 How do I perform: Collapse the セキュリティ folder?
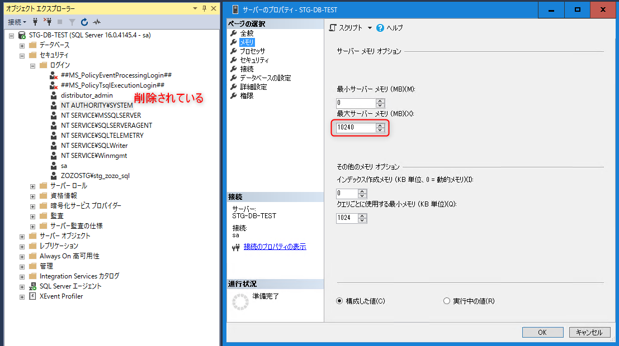[22, 56]
